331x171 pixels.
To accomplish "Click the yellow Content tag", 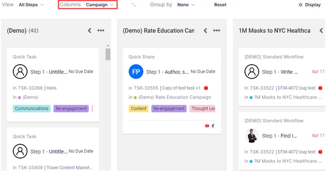I will 139,108.
